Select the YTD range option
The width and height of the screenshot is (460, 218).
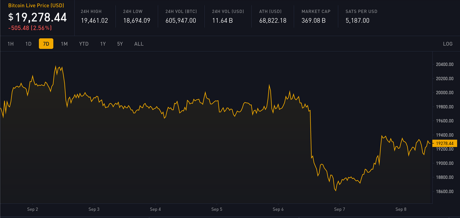[x=84, y=44]
